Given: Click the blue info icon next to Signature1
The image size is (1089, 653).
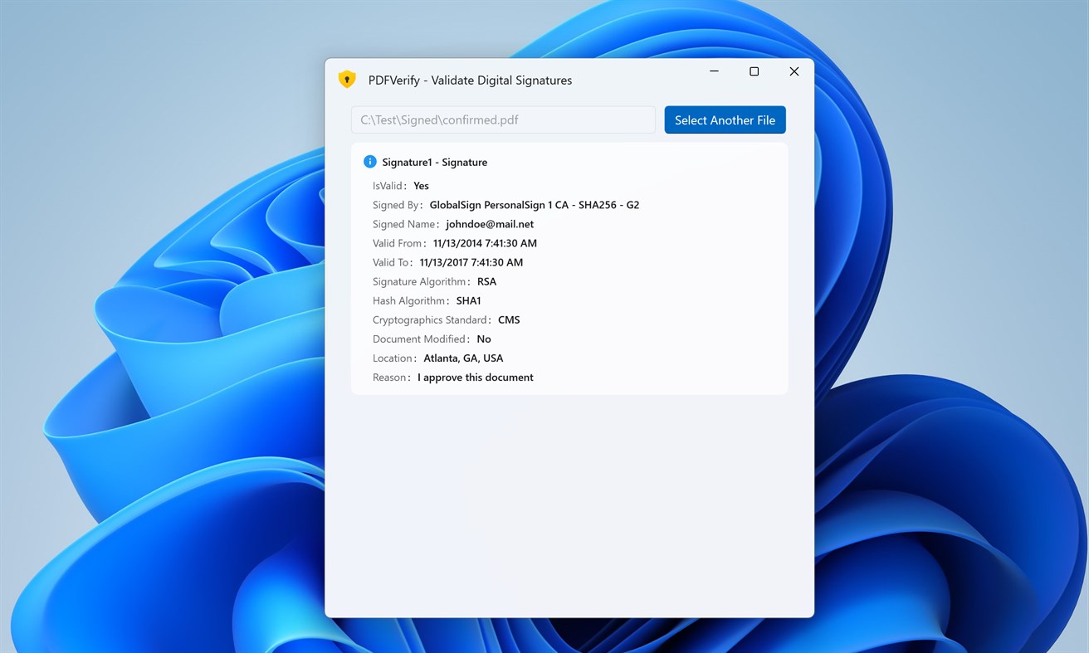Looking at the screenshot, I should 369,161.
